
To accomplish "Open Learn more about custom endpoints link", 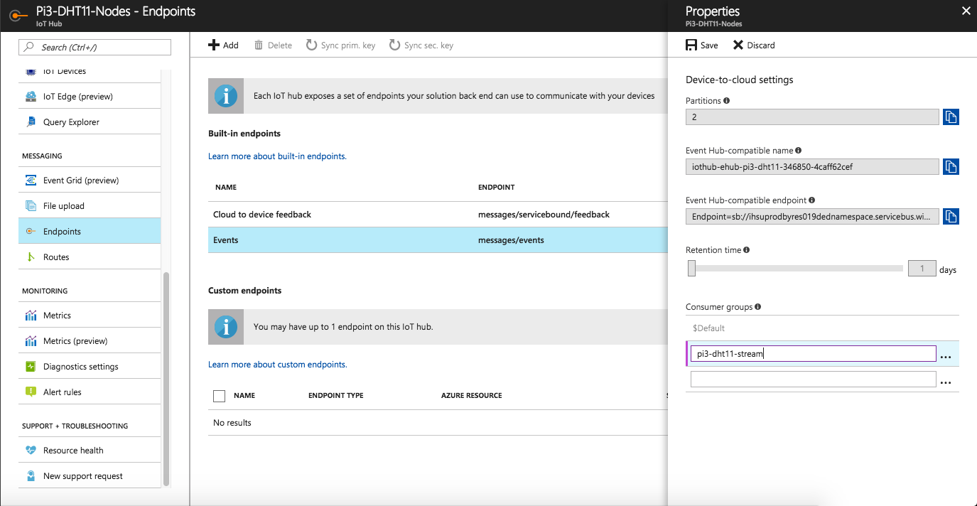I will point(278,365).
